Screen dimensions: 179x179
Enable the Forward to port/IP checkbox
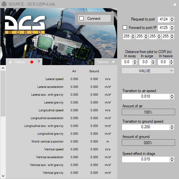pos(125,28)
